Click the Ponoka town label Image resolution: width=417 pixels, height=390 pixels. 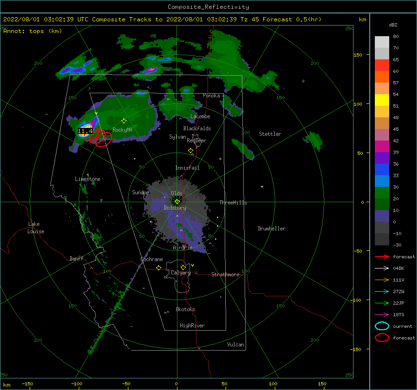tap(211, 96)
